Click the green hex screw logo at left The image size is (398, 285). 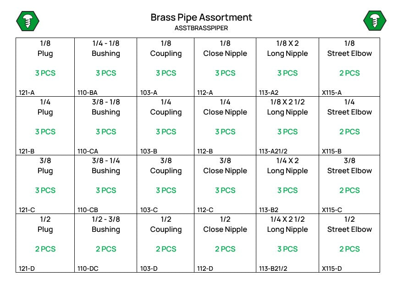pyautogui.click(x=28, y=21)
